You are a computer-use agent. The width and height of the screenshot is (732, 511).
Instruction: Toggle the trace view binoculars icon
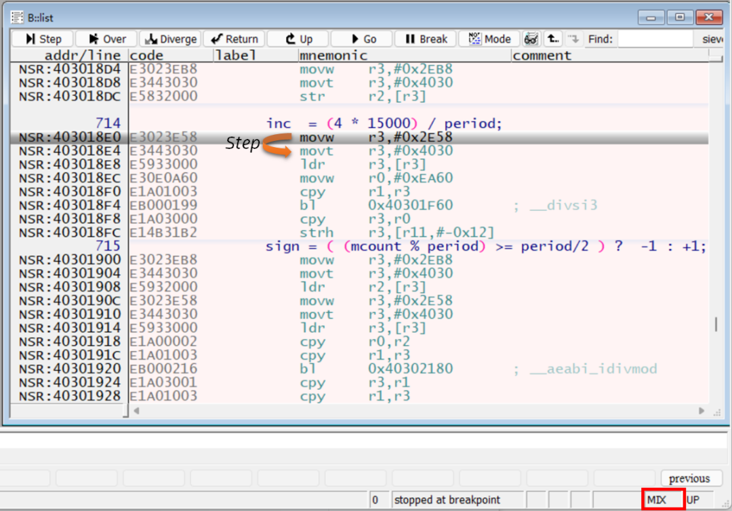coord(531,39)
